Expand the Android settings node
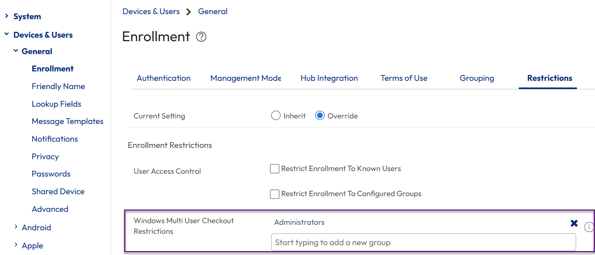 tap(16, 227)
